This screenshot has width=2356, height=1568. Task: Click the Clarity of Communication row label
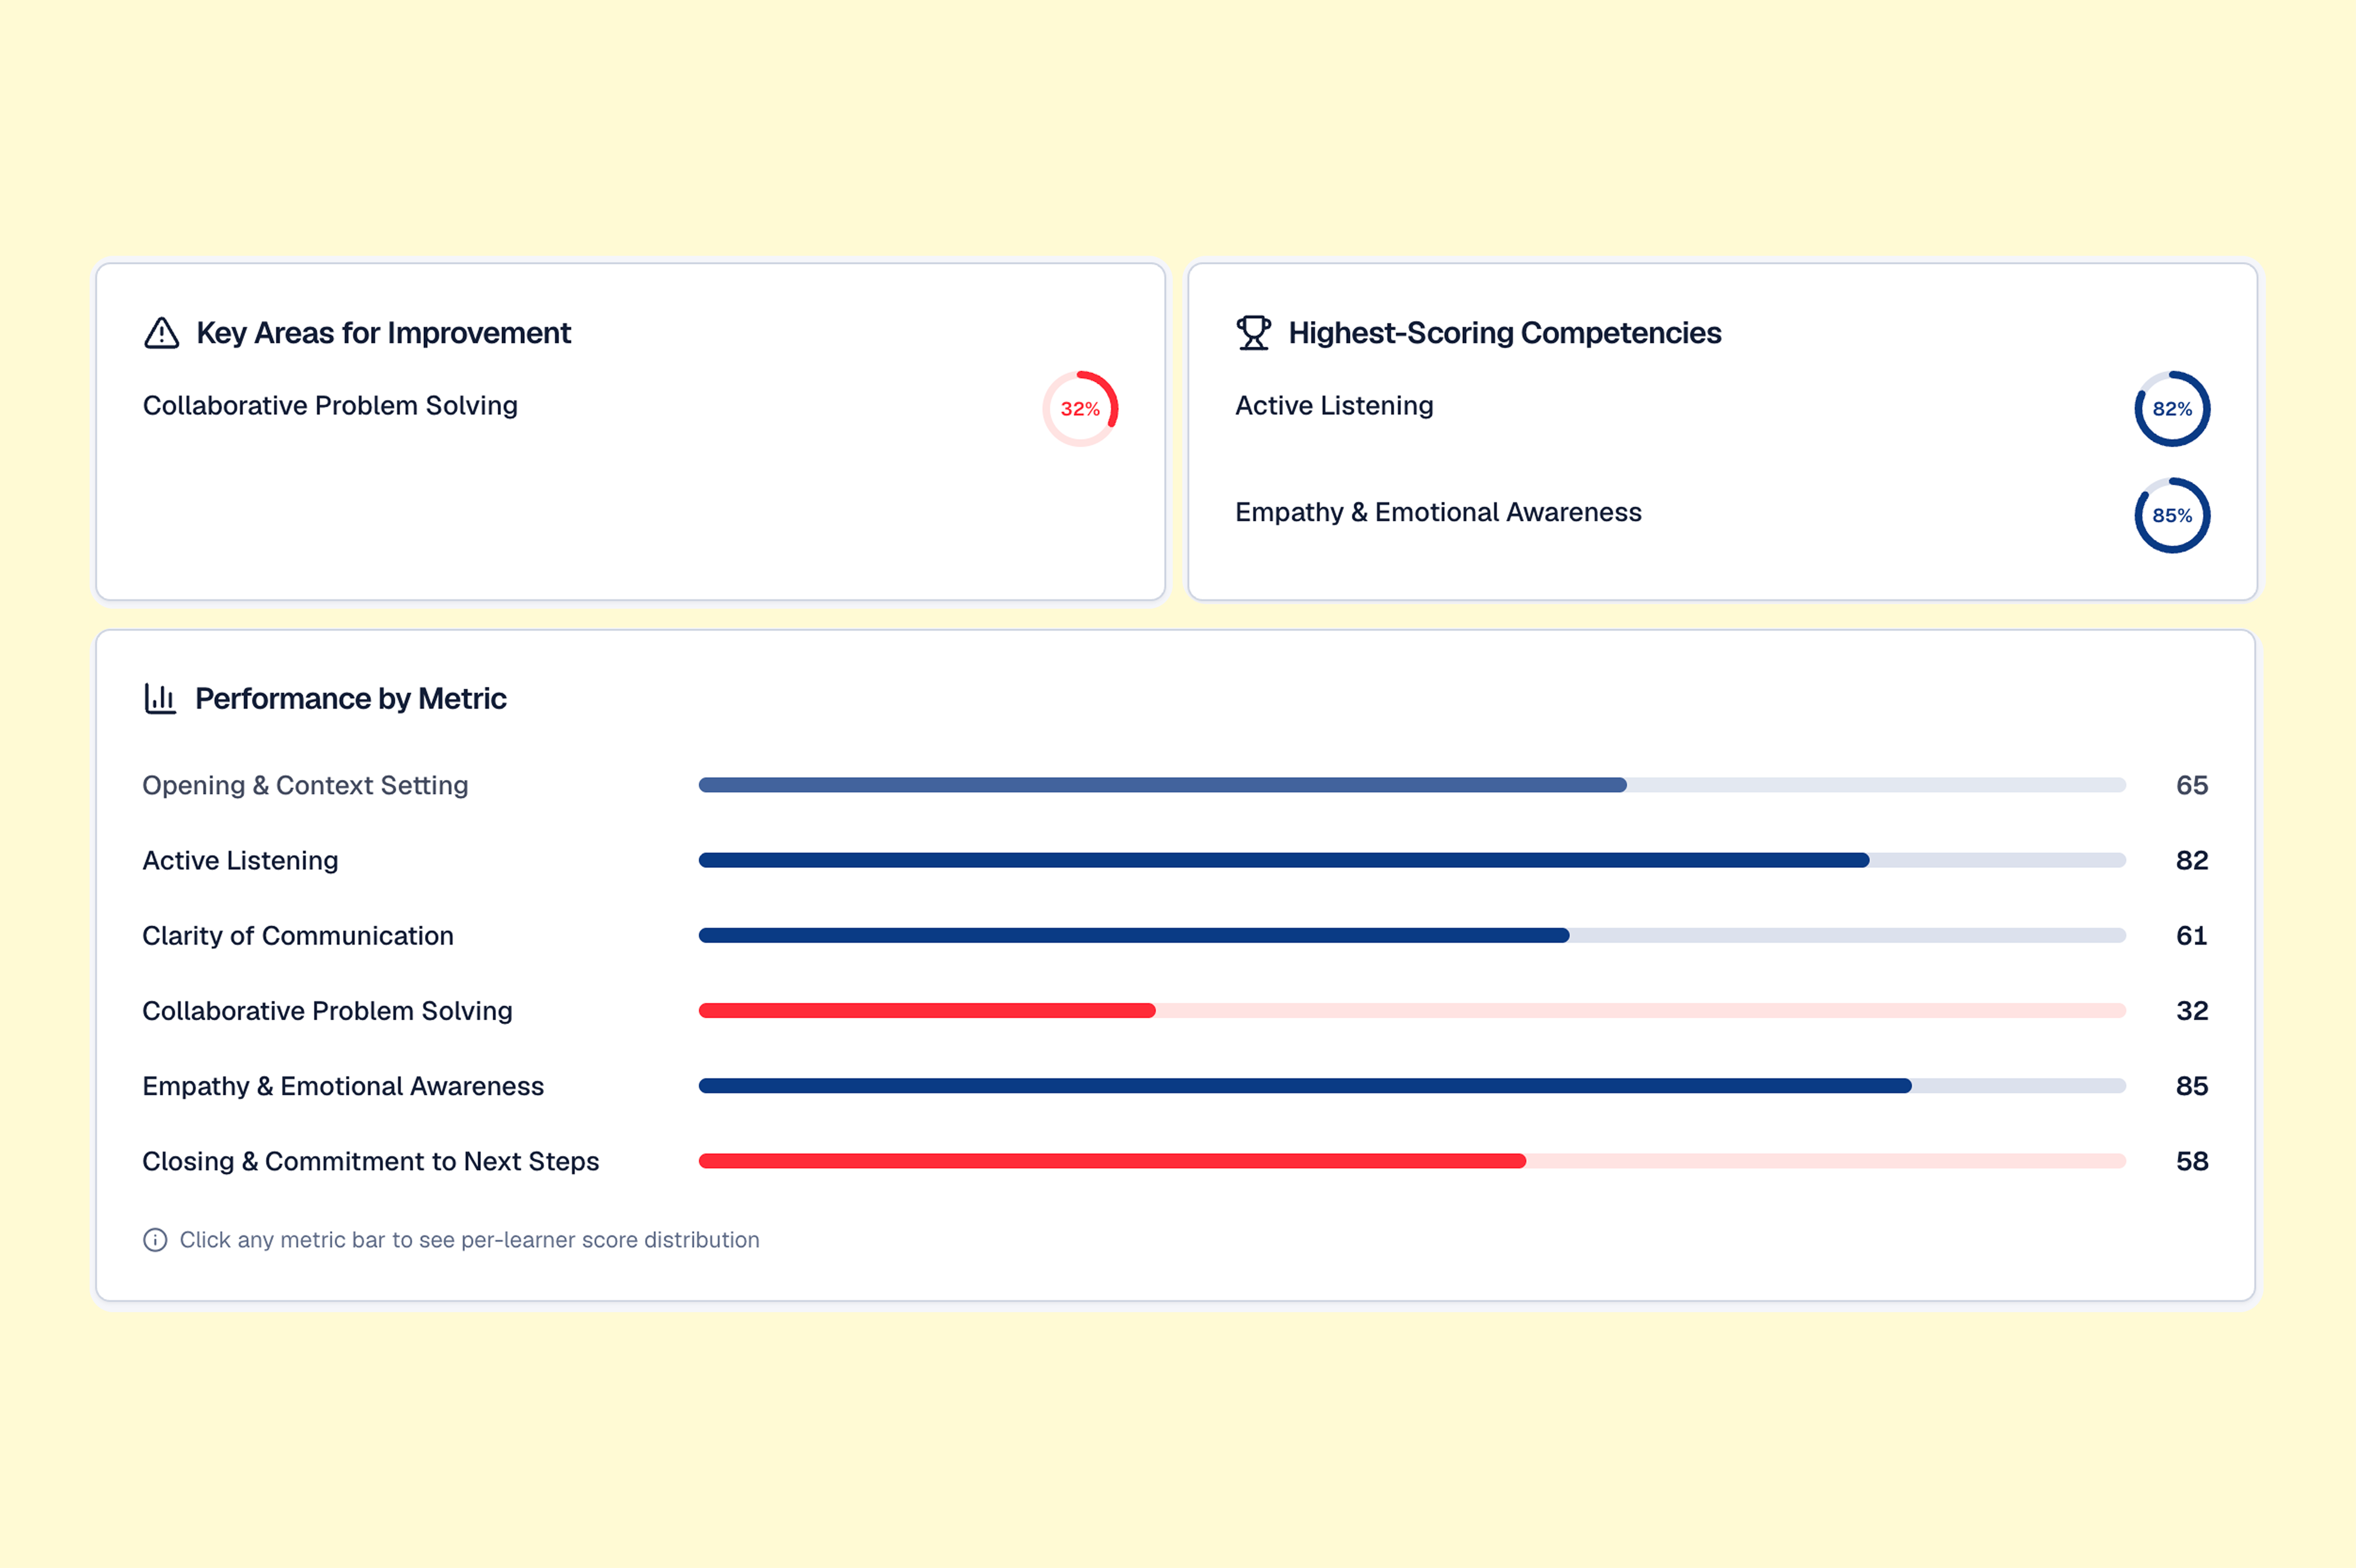(298, 936)
